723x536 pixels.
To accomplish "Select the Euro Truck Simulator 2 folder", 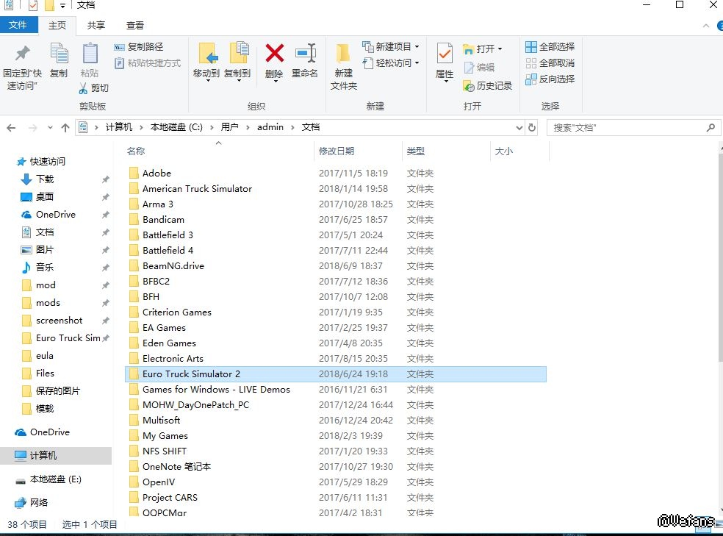I will (x=336, y=374).
